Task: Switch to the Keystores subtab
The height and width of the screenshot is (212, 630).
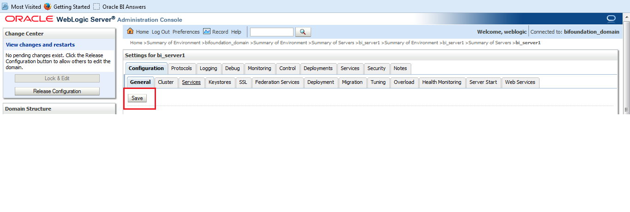Action: [220, 82]
